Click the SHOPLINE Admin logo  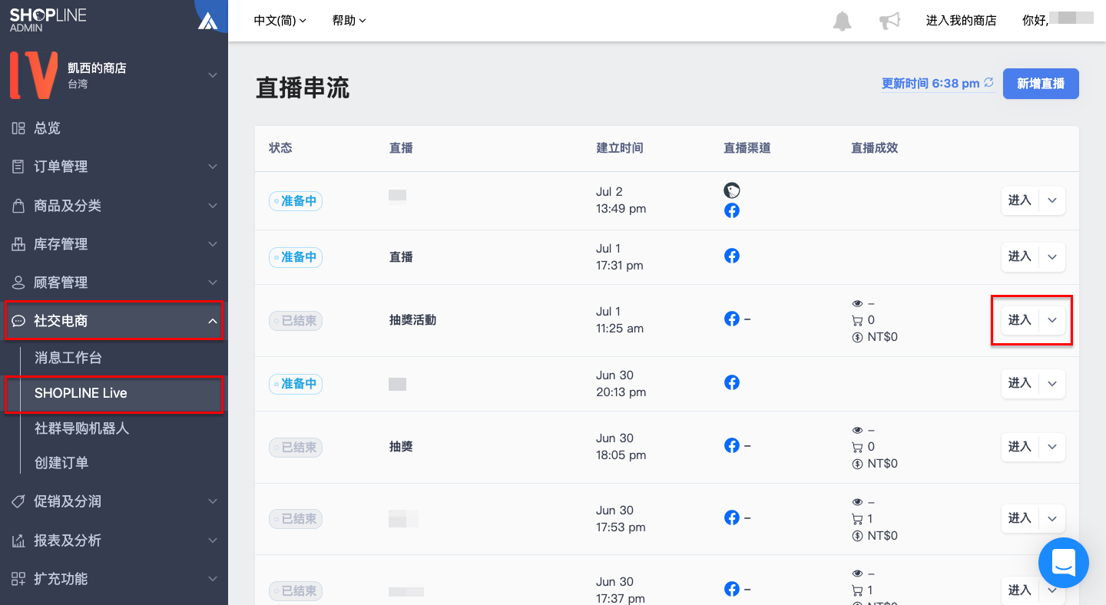48,20
